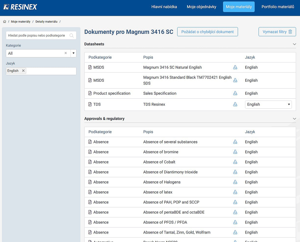
Task: Click PDF icon of Absence of Halogens row
Action: 90,182
